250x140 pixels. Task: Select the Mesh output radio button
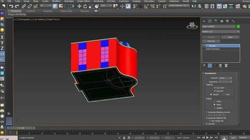214,105
